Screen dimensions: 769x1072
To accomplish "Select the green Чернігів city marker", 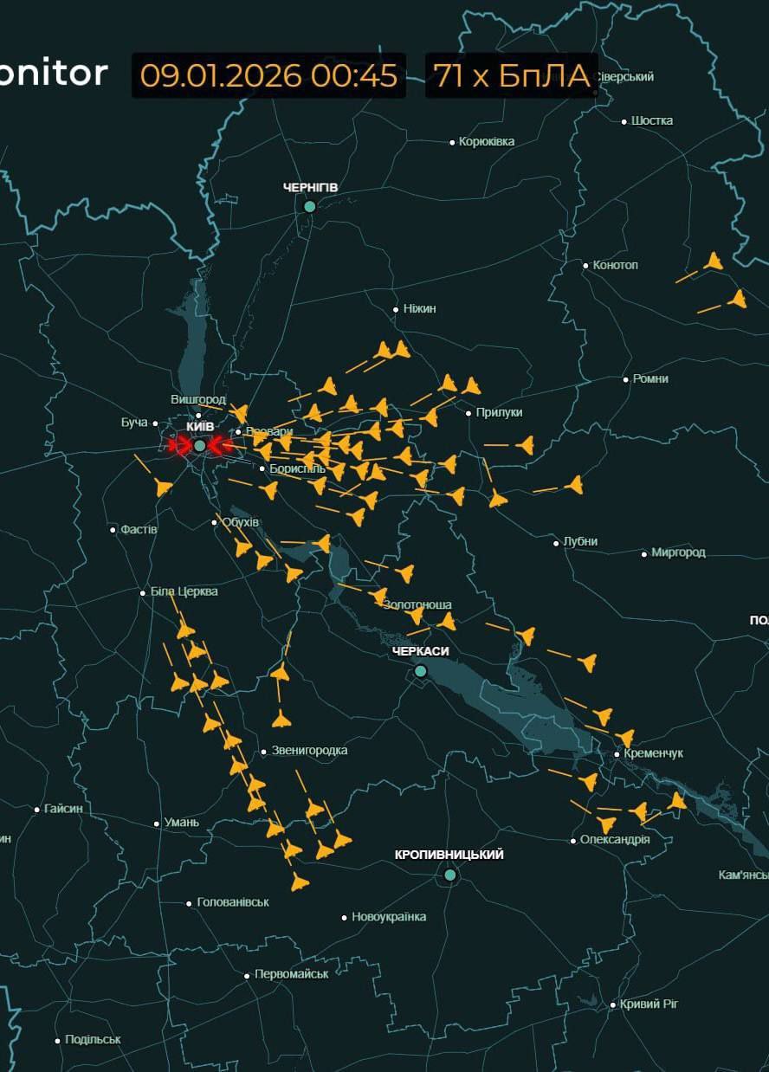I will pyautogui.click(x=309, y=206).
